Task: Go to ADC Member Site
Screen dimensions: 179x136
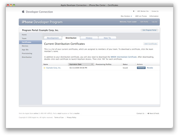Action: [x=143, y=11]
